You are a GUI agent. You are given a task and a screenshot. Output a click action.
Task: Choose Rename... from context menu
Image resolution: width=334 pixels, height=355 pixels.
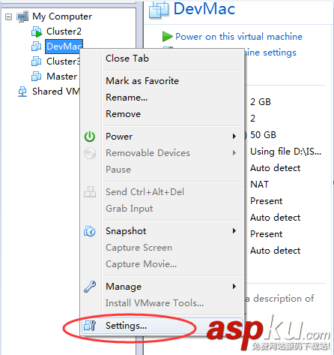click(127, 98)
